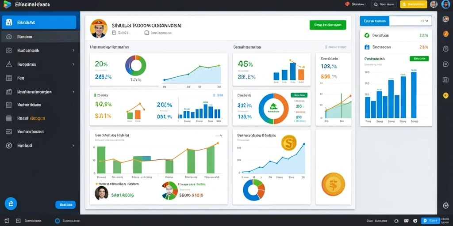
Task: Expand the third sidebar item's chevron arrow
Action: [x=73, y=50]
